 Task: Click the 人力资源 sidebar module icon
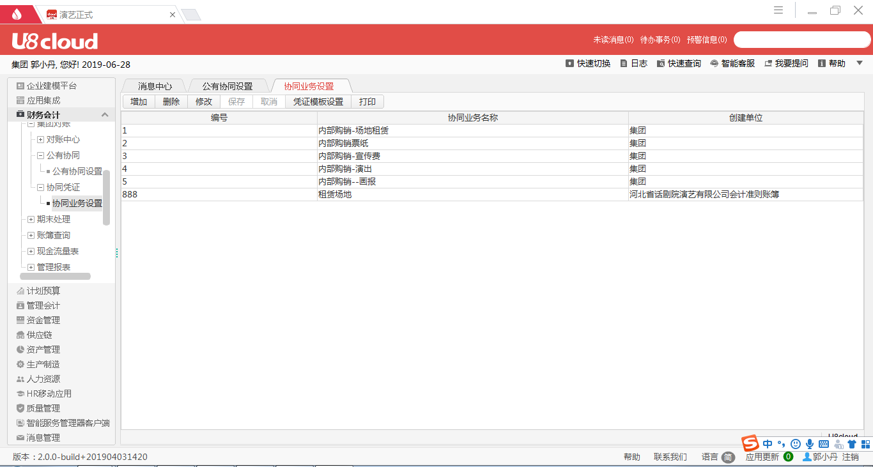(20, 379)
